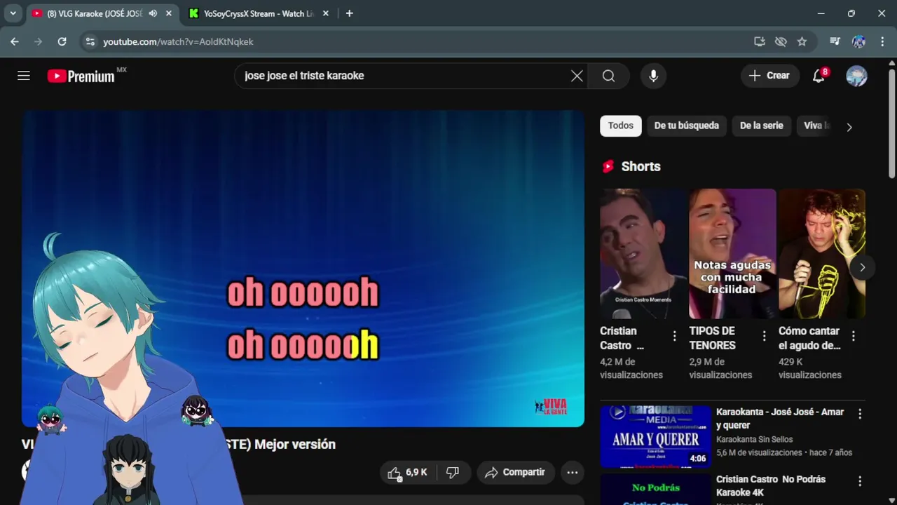897x505 pixels.
Task: Open options for Cristian Castro No Podrás video
Action: [x=860, y=481]
